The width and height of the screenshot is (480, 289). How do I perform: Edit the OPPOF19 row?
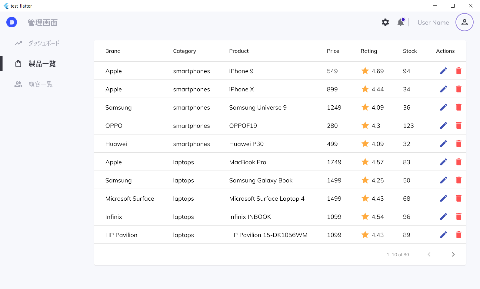click(443, 125)
